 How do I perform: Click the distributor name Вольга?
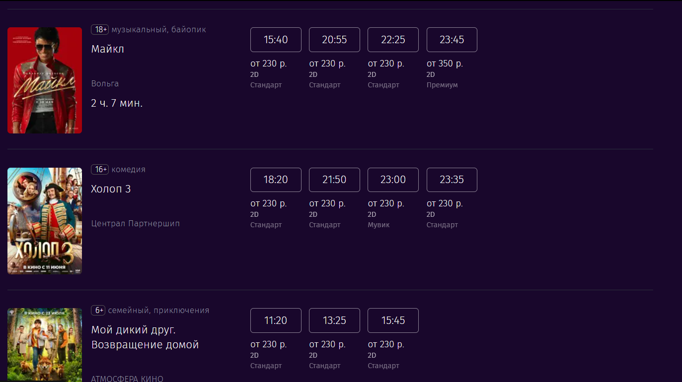(x=105, y=83)
